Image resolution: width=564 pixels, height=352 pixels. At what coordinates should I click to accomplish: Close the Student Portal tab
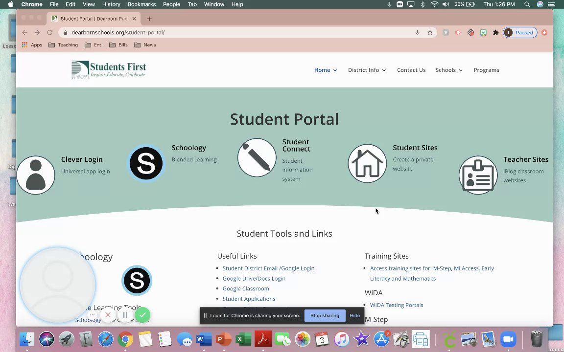click(134, 19)
